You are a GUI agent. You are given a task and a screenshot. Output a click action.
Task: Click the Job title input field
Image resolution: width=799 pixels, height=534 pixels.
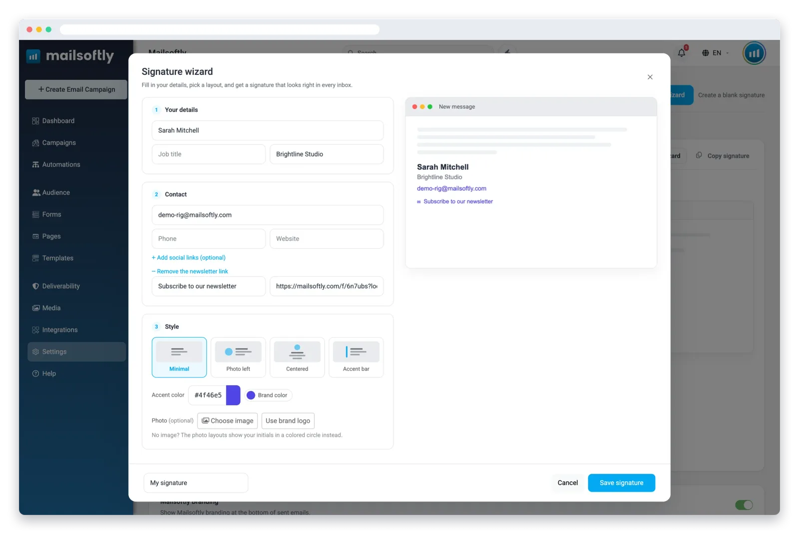pyautogui.click(x=209, y=154)
